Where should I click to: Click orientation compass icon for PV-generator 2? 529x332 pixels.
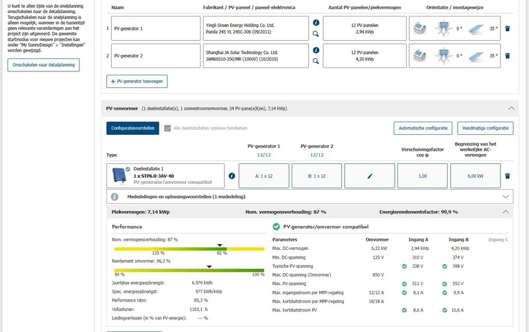(x=443, y=56)
